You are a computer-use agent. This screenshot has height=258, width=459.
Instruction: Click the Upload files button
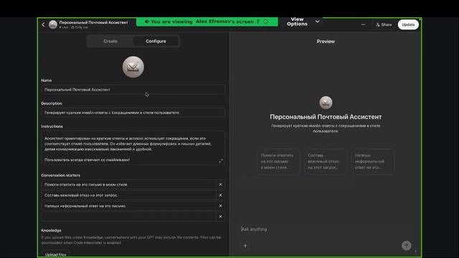56,254
